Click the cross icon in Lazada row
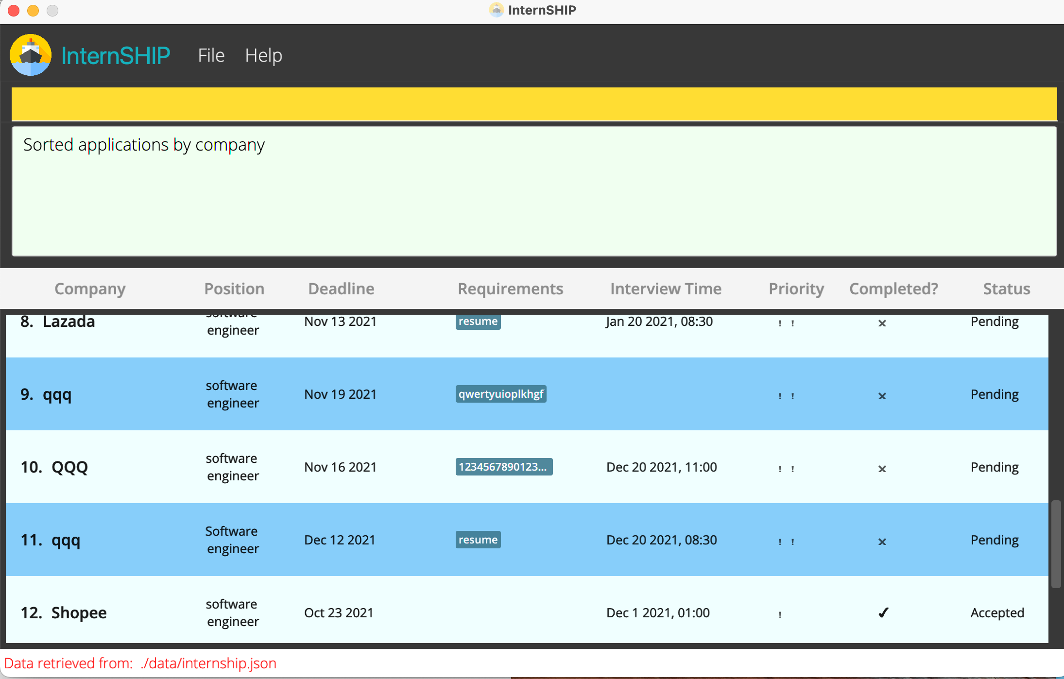The image size is (1064, 679). click(x=882, y=323)
